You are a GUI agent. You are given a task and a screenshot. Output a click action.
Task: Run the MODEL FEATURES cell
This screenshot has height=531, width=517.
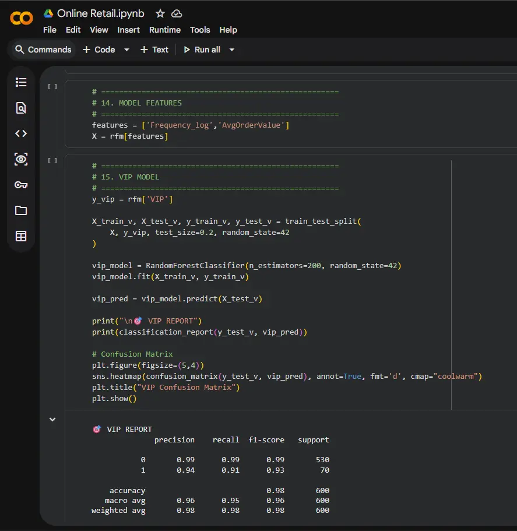(52, 87)
